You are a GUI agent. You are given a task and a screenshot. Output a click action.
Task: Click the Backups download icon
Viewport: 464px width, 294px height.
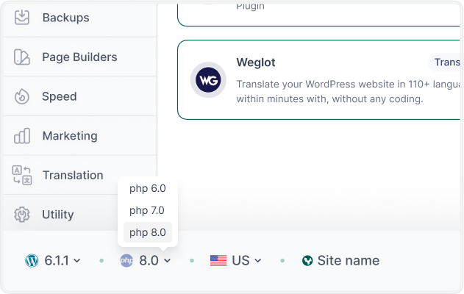22,17
